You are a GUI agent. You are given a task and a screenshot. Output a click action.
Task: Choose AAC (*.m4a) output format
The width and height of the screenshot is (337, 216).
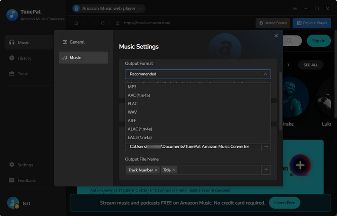[x=198, y=95]
